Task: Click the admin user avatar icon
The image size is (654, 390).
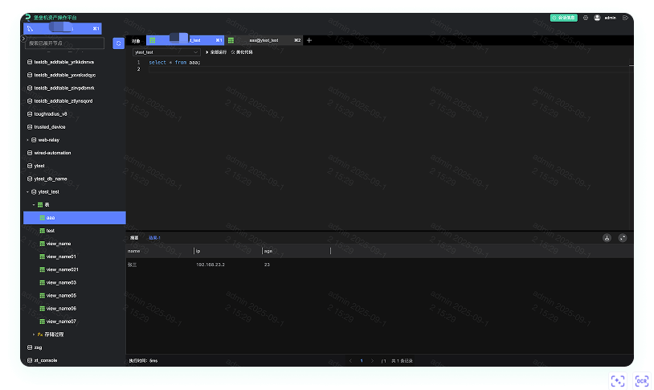Action: 597,18
